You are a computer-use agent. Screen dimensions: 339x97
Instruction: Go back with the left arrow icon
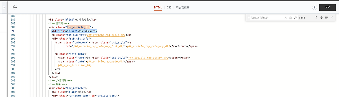[15, 7]
